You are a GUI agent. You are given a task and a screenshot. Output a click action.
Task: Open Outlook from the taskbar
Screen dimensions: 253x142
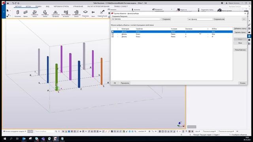(x=24, y=138)
